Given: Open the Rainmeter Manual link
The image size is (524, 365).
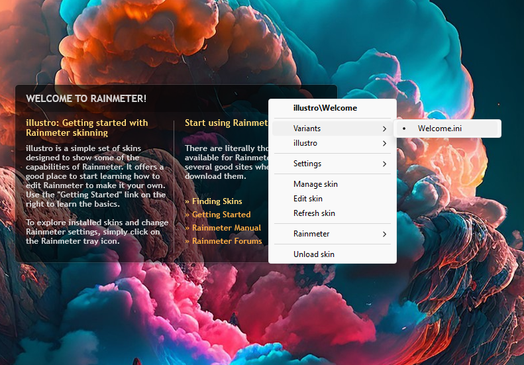Looking at the screenshot, I should tap(223, 228).
